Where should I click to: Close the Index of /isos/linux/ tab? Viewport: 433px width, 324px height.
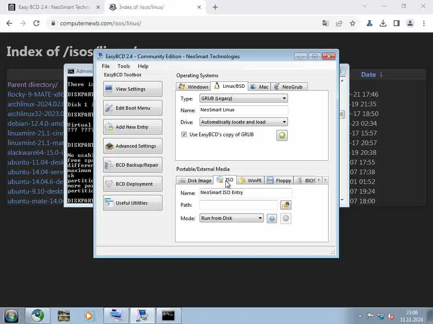199,7
